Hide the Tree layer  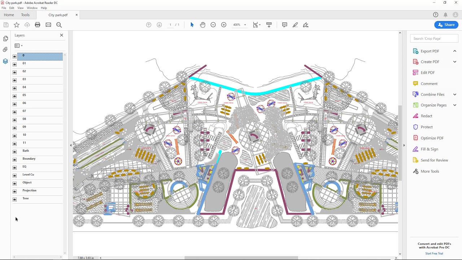point(14,199)
